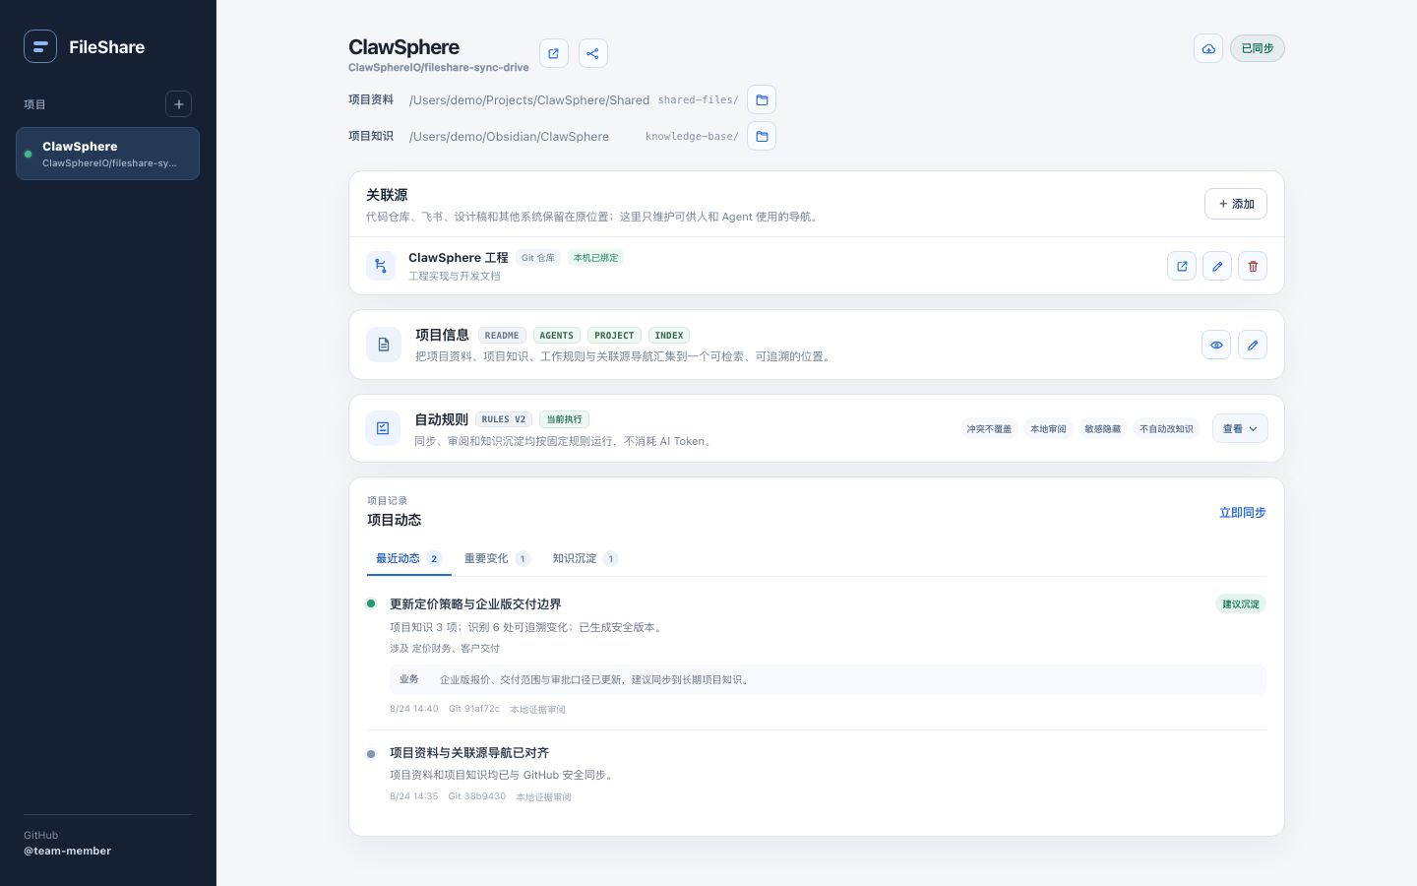Click the Git 仓库 tag
Screen dimensions: 1417x886
click(x=538, y=258)
